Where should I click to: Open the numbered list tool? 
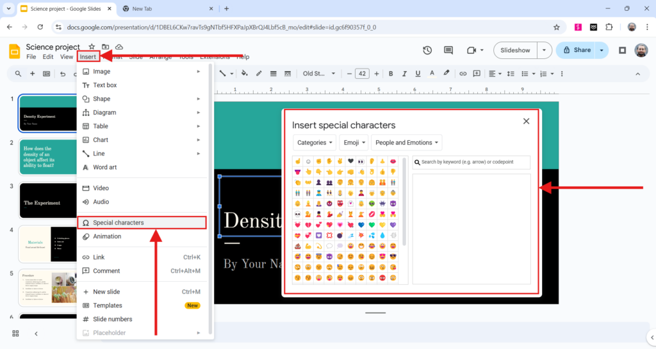(543, 74)
